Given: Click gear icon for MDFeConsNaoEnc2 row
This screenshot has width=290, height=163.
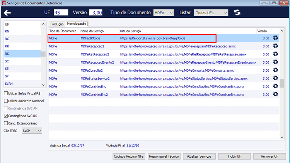Looking at the screenshot, I should [275, 94].
